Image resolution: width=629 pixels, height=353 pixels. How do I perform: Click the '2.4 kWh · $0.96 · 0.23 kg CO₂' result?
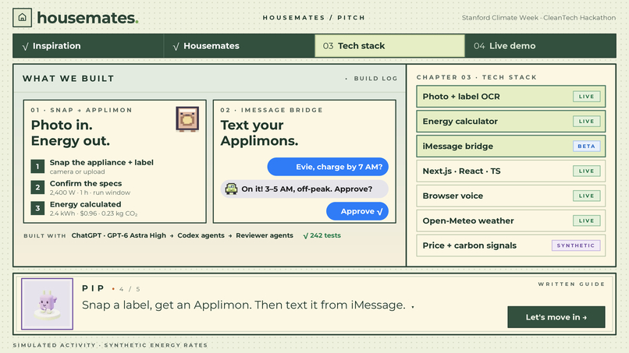(94, 214)
